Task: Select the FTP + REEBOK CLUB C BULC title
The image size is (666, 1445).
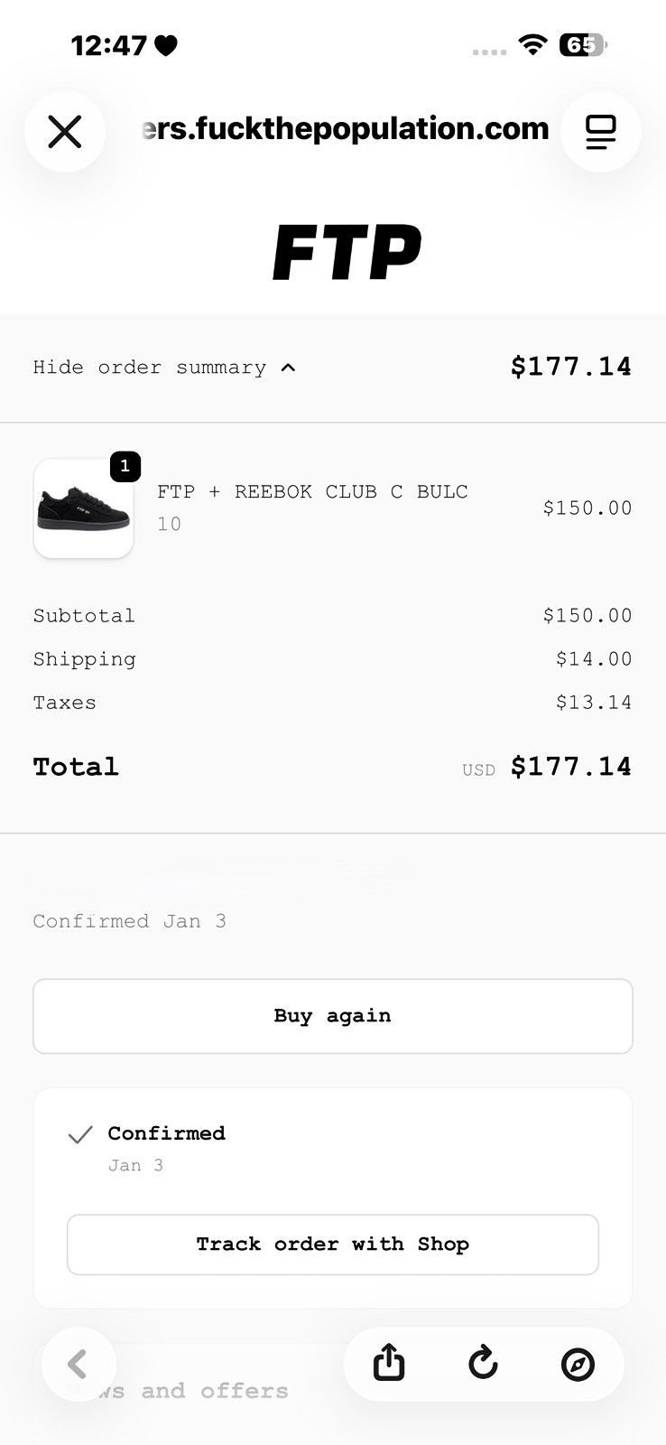Action: [x=312, y=492]
